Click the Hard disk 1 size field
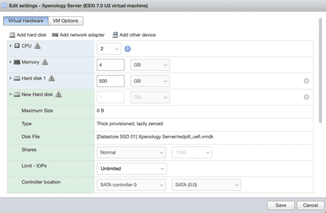This screenshot has height=213, width=326. point(111,81)
